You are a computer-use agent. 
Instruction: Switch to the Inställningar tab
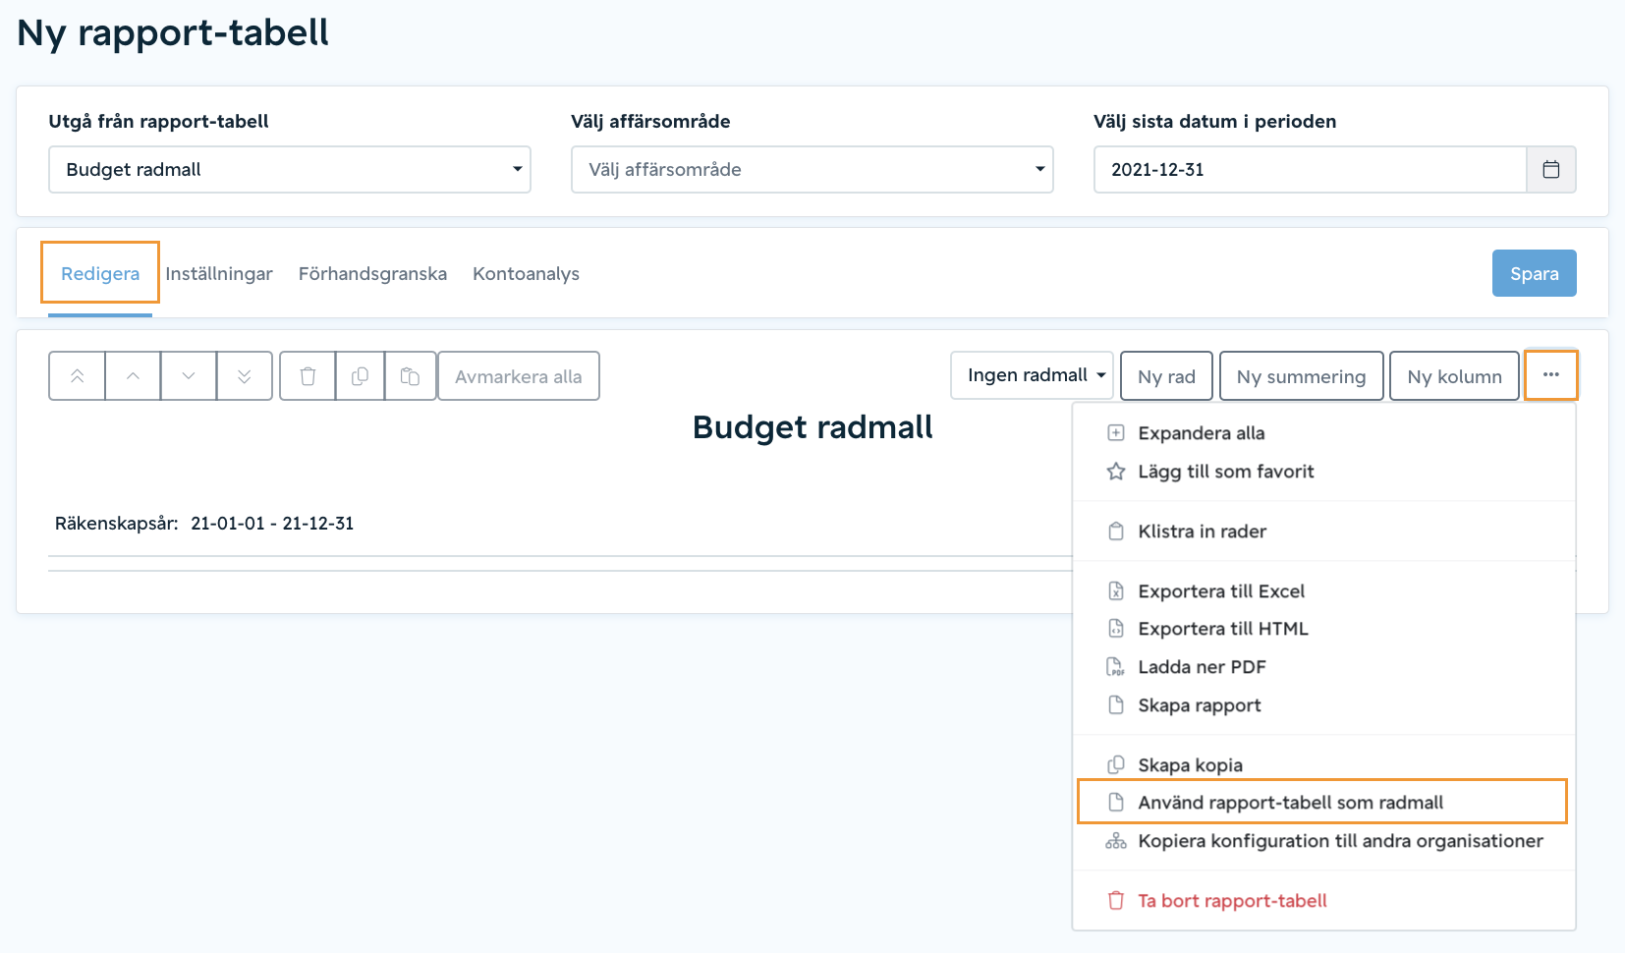(219, 273)
